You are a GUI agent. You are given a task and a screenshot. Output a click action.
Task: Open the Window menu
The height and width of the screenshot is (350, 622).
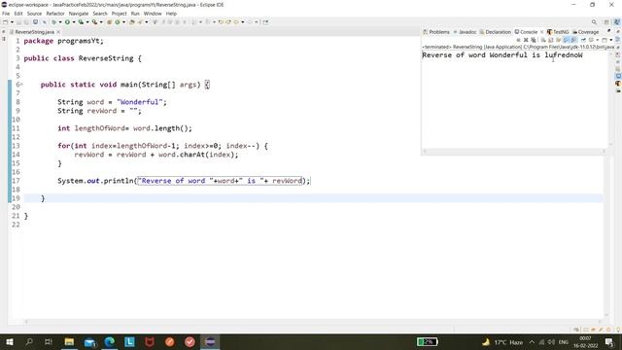[x=153, y=14]
